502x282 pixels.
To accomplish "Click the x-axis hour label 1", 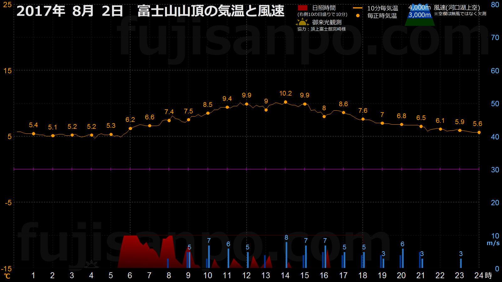I will point(33,275).
